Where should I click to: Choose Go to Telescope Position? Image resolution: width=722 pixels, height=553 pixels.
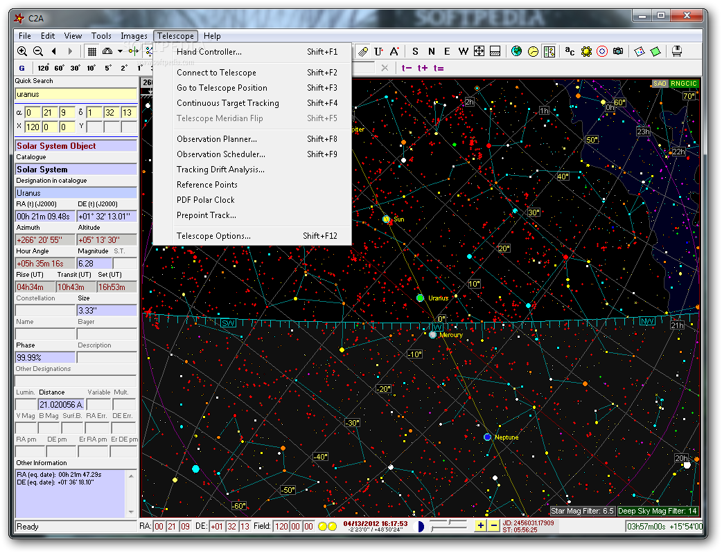(252, 88)
